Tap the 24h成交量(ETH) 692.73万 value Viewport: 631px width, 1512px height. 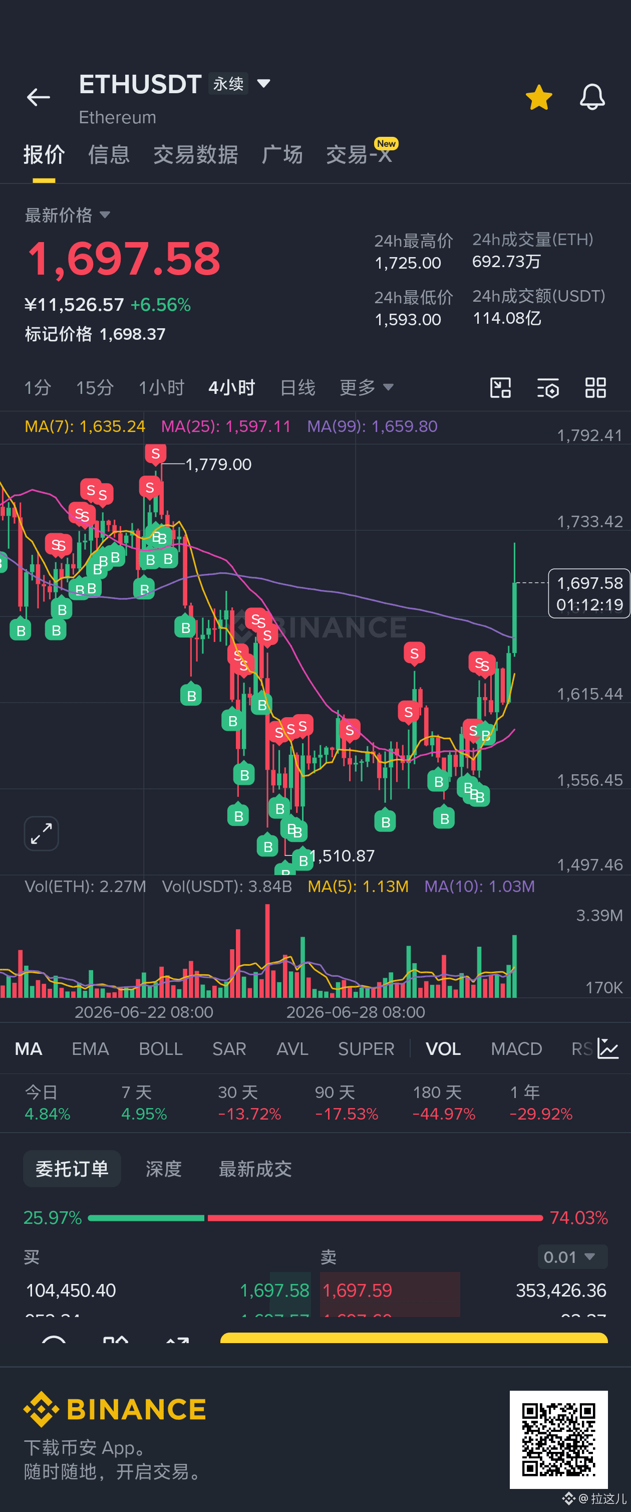[x=506, y=261]
